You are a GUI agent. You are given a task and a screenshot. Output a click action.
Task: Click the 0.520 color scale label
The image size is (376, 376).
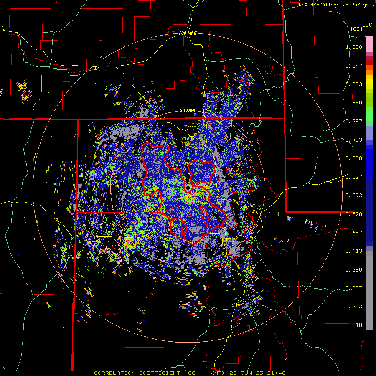[354, 214]
